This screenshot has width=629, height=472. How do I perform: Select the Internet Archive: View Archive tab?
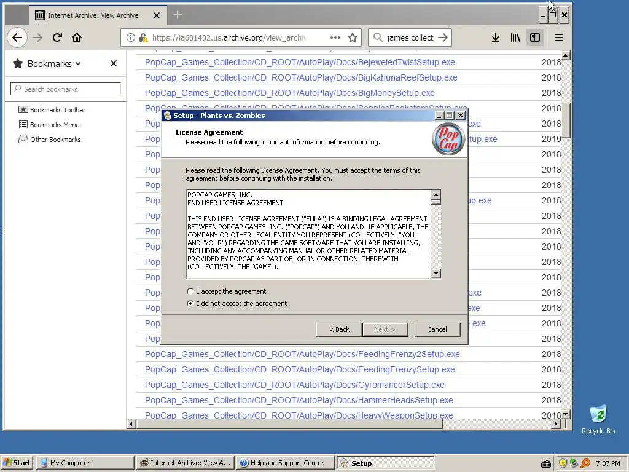point(98,15)
